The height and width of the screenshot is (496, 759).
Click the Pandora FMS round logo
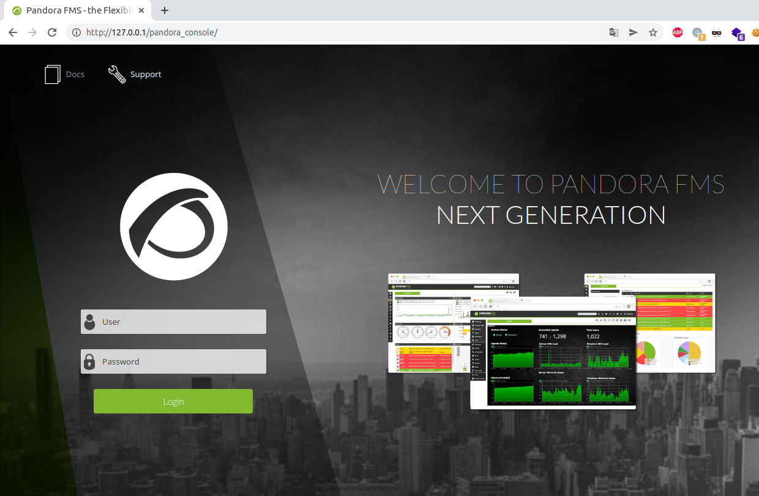174,226
